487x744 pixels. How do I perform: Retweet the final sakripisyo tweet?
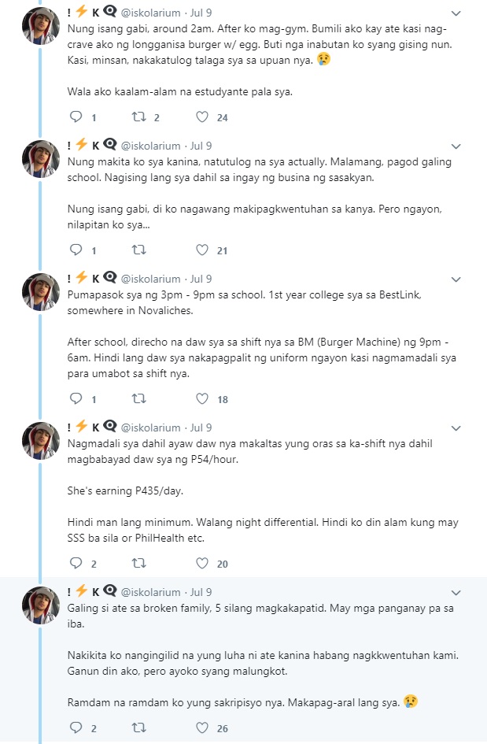(138, 728)
